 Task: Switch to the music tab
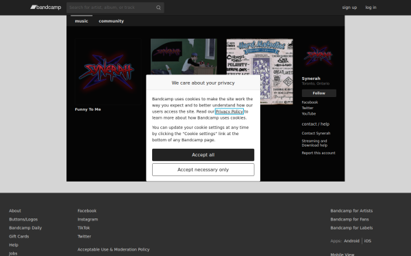click(x=82, y=21)
